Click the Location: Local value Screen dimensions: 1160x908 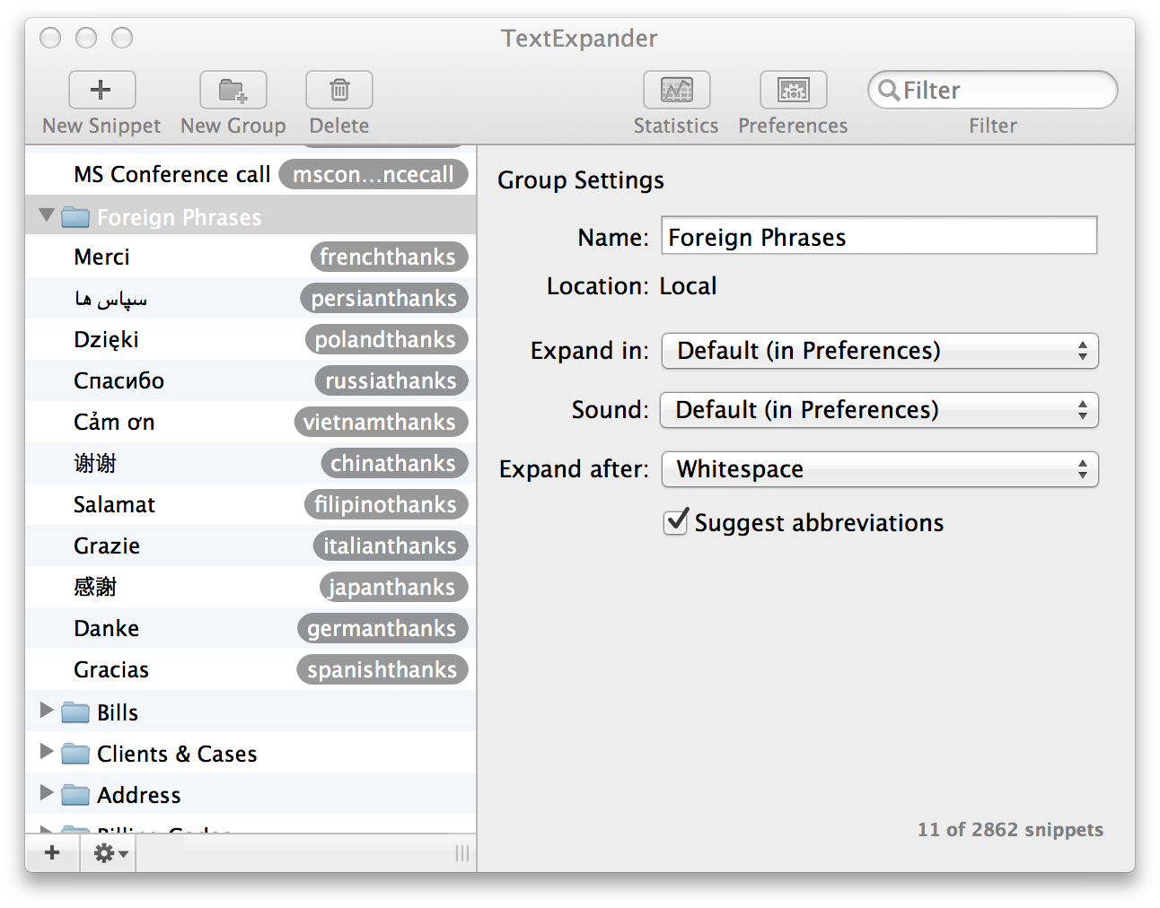point(689,286)
